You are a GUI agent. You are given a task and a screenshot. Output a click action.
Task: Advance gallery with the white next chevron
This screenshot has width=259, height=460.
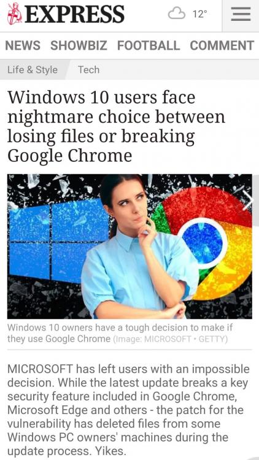pyautogui.click(x=247, y=200)
